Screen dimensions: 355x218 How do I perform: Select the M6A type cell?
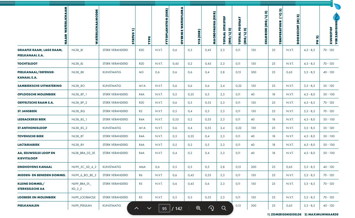(142, 167)
